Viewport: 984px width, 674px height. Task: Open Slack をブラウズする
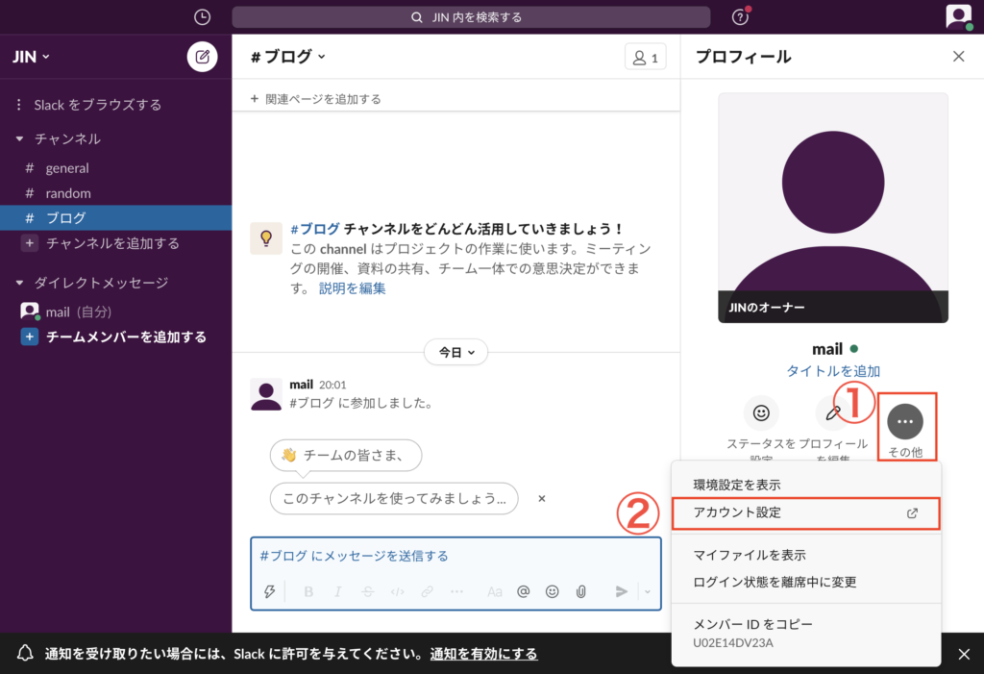tap(97, 105)
